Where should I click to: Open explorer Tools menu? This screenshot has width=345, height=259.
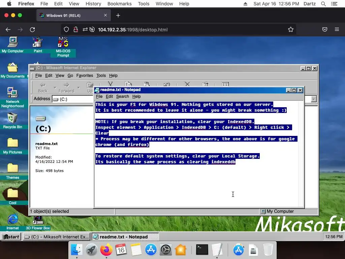[101, 76]
